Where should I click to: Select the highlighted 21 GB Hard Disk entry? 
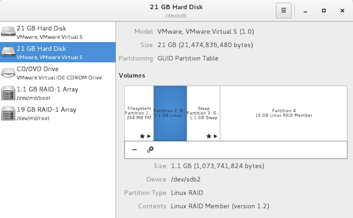tap(57, 52)
